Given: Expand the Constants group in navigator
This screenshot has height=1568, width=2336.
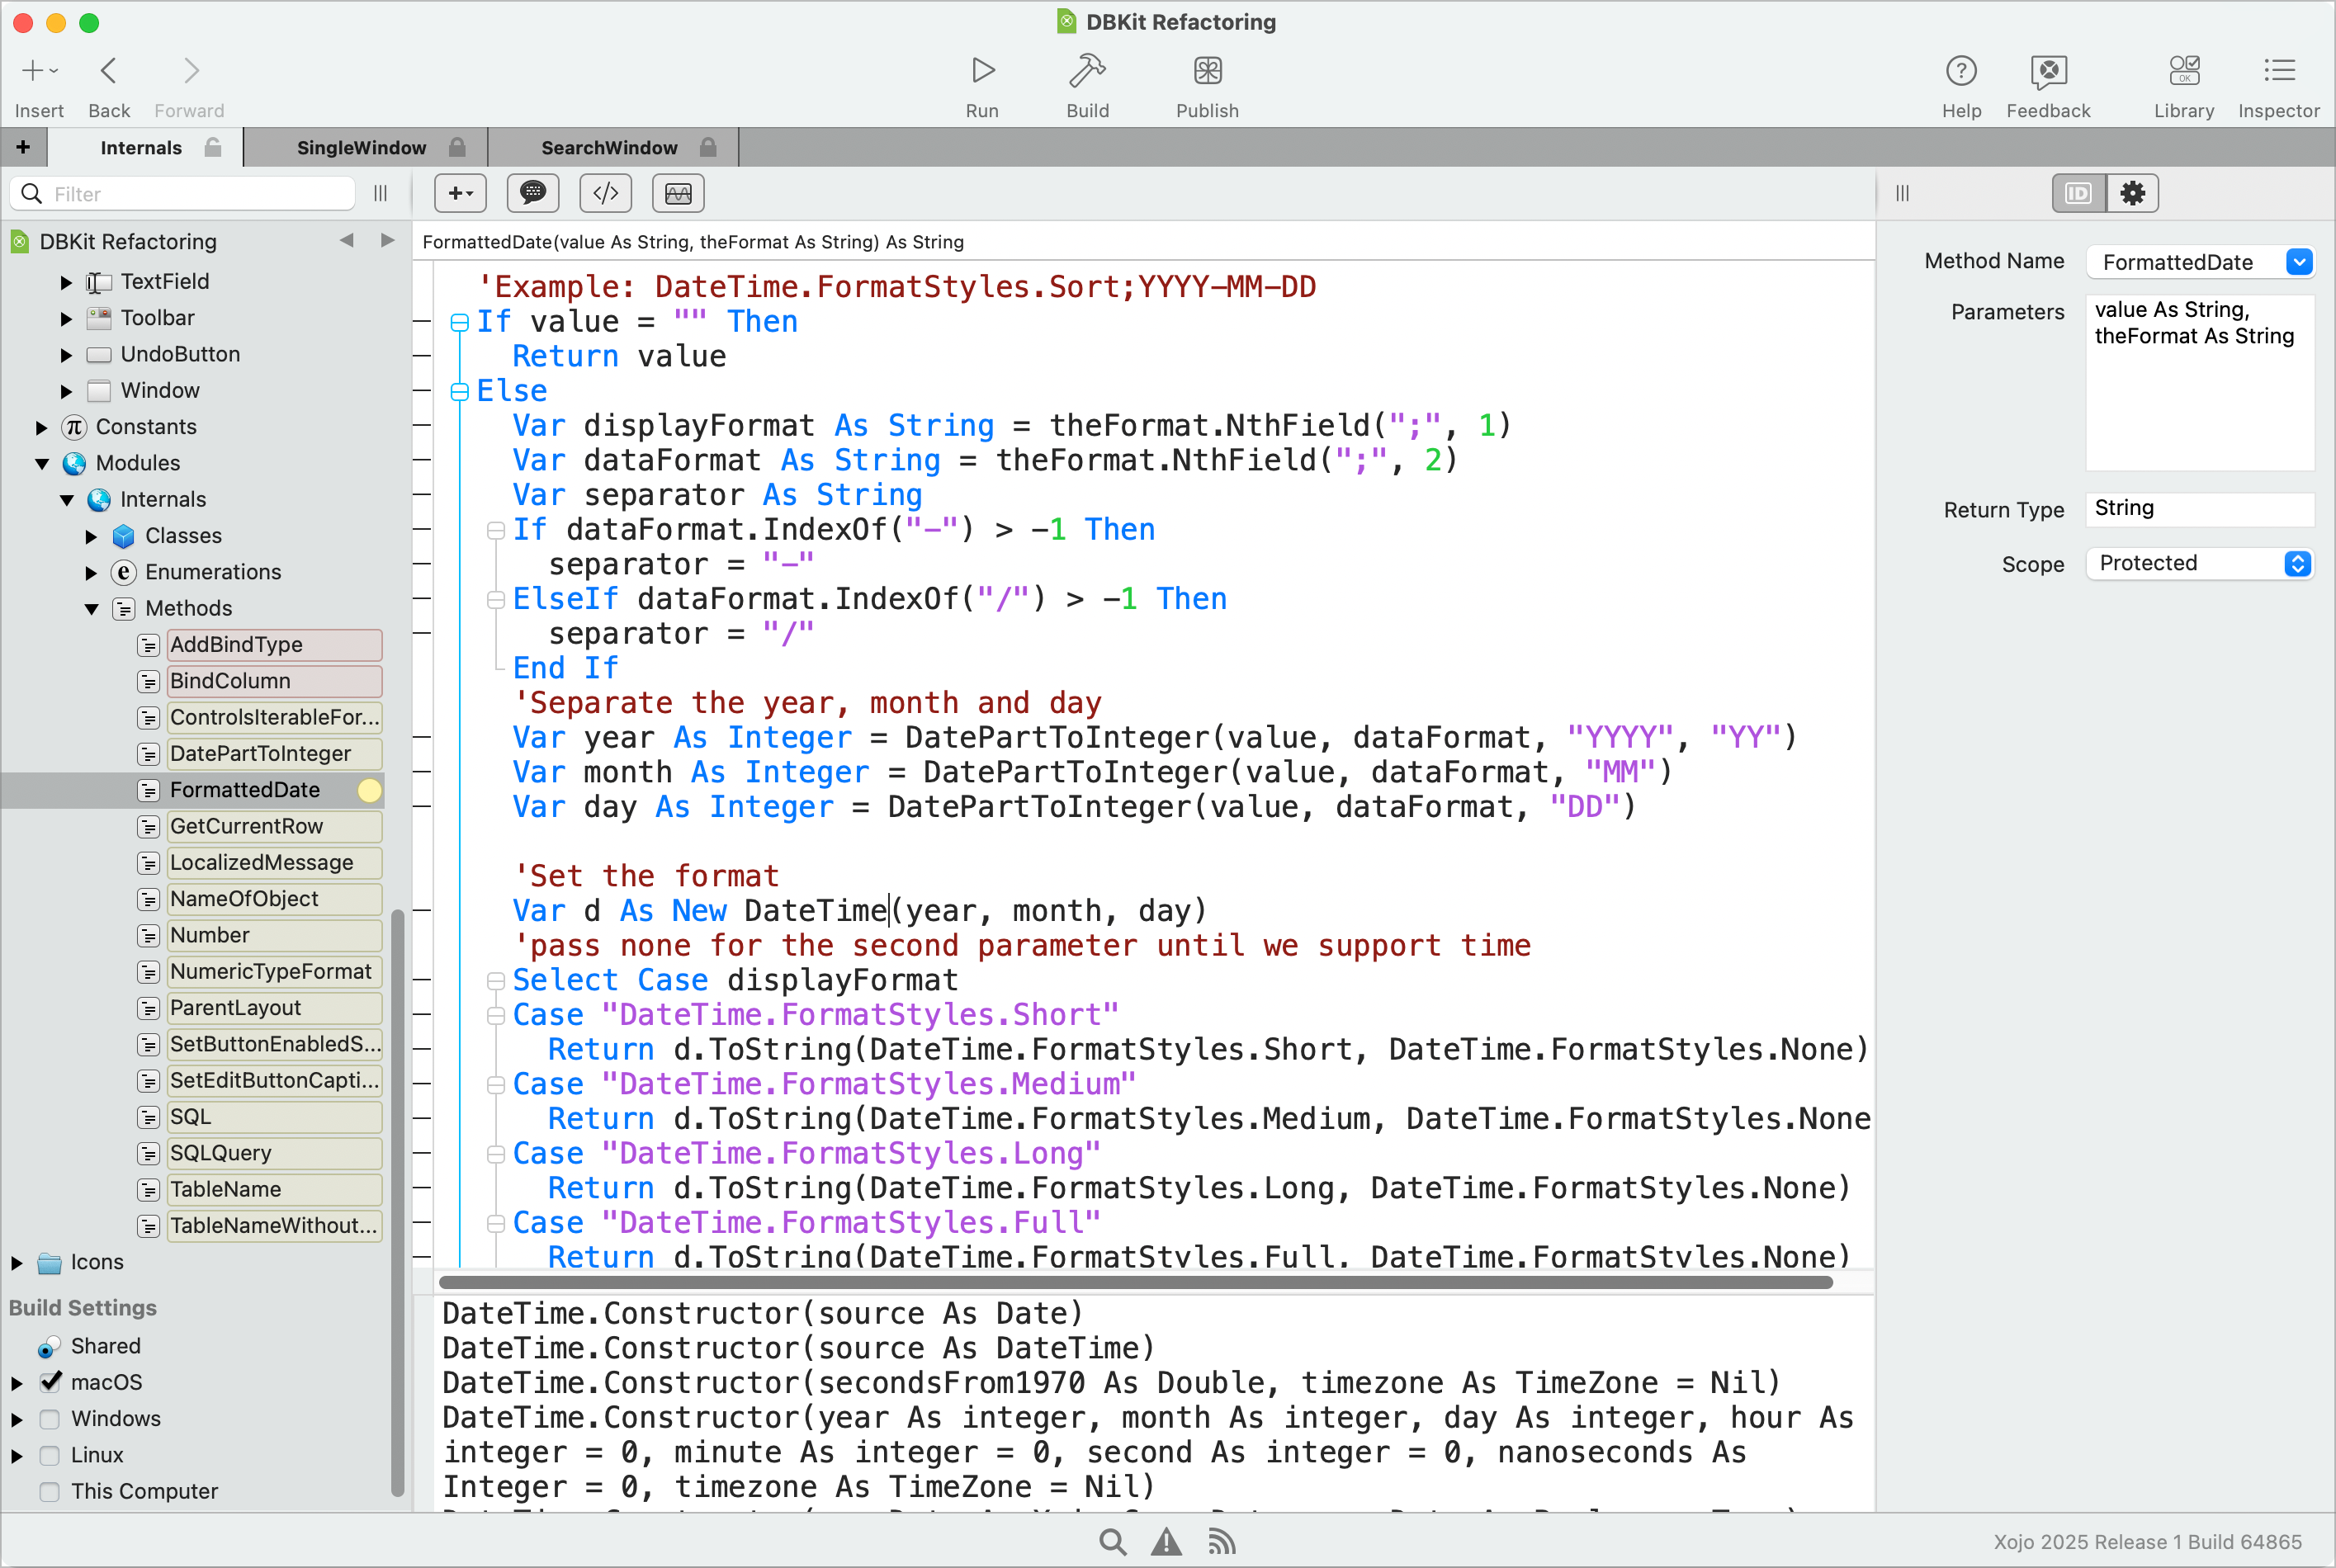Looking at the screenshot, I should [x=41, y=427].
